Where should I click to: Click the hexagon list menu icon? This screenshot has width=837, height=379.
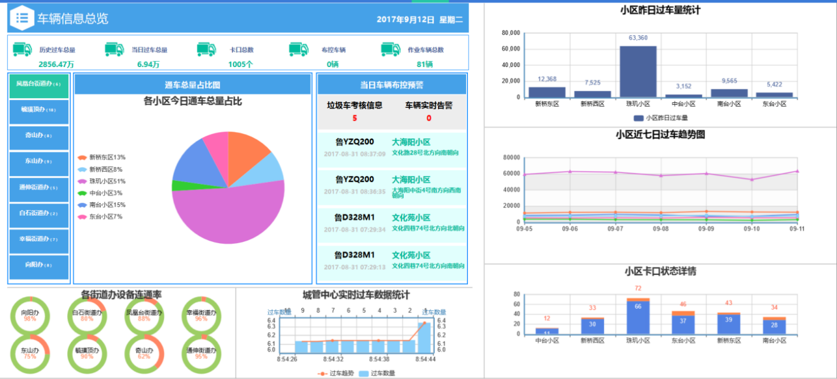[21, 18]
